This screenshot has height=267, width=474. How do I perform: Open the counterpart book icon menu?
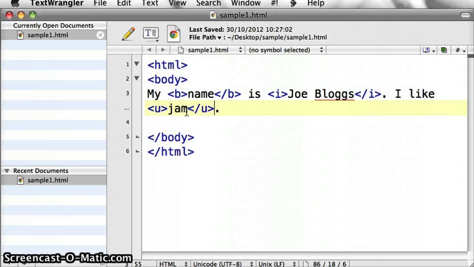(428, 50)
